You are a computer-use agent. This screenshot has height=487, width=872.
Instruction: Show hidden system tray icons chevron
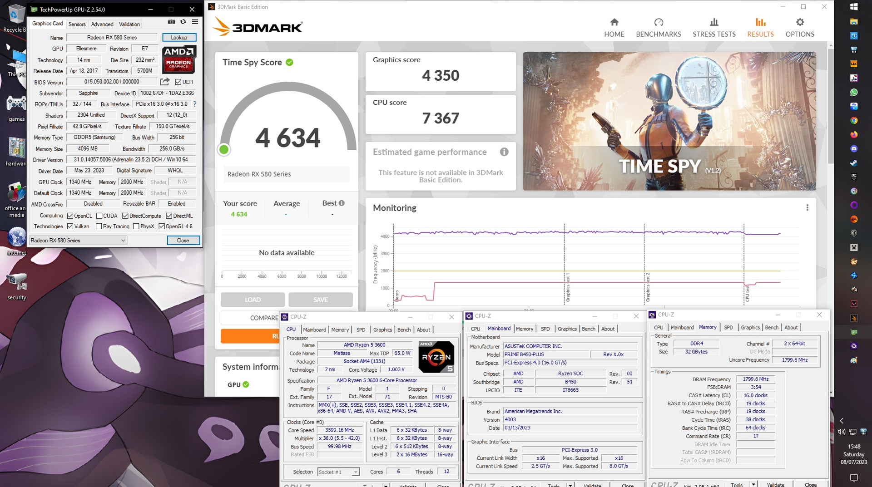(x=842, y=421)
